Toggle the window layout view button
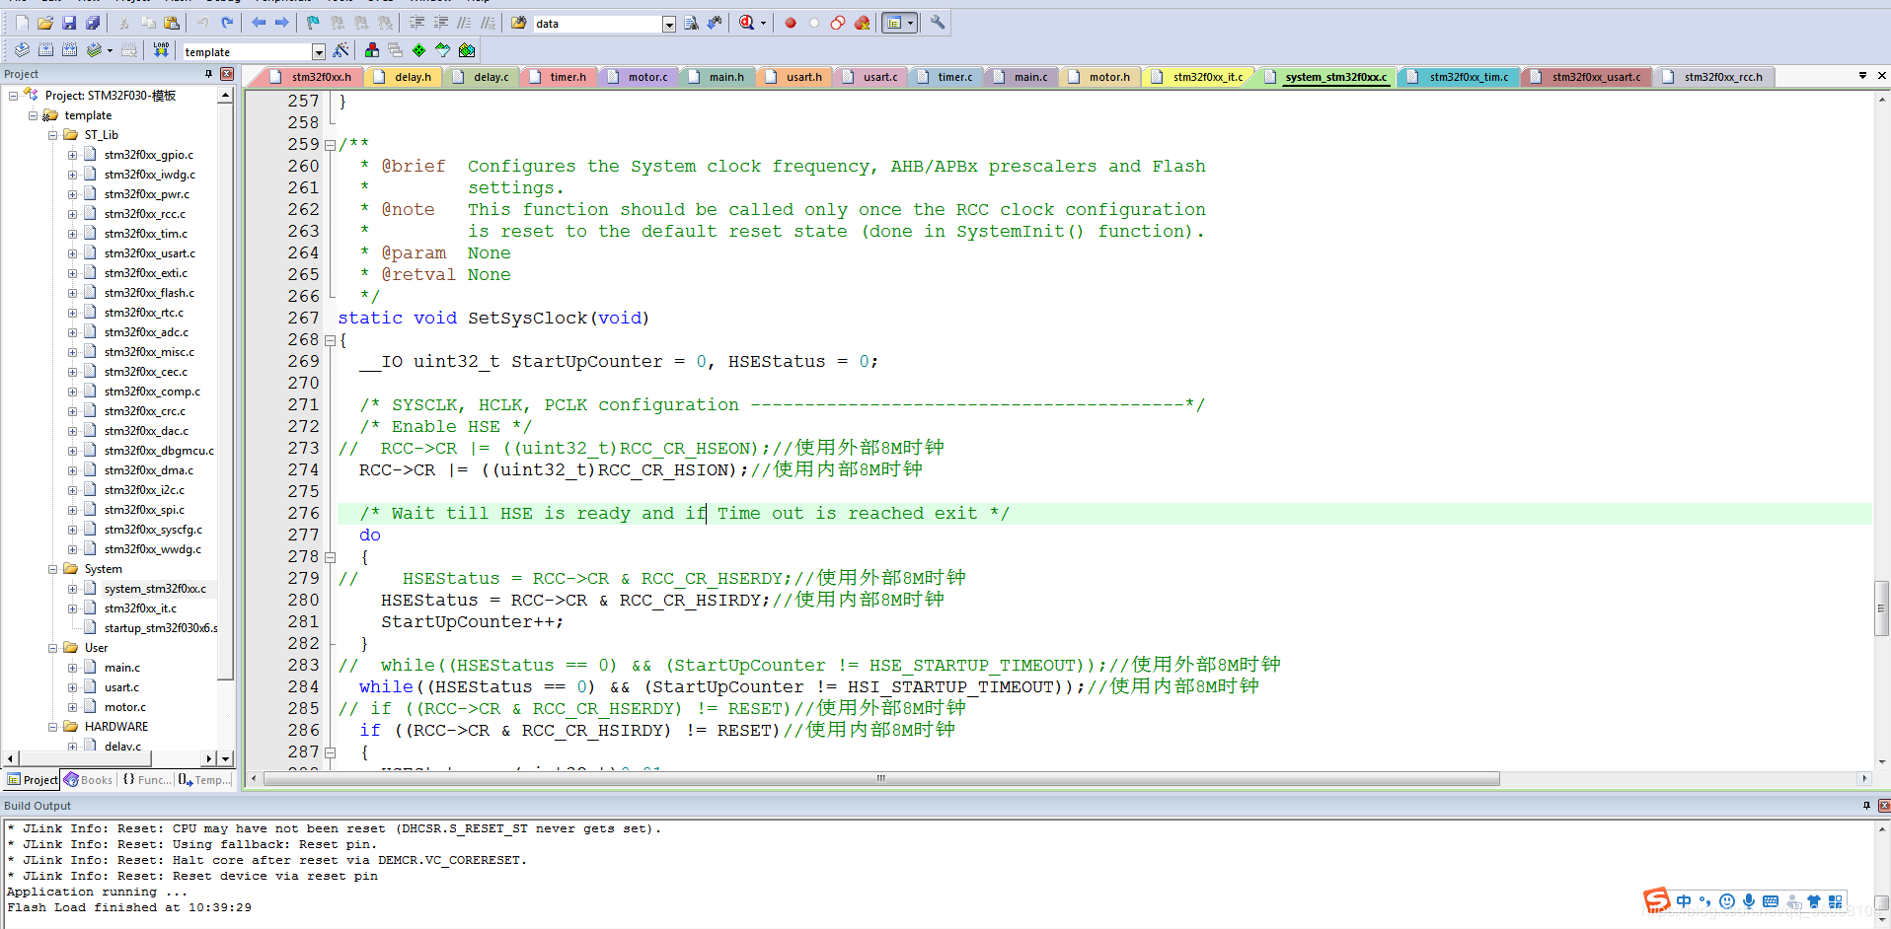This screenshot has width=1891, height=929. click(893, 23)
